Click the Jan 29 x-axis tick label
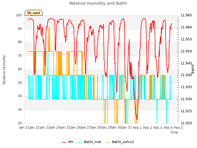 (x=107, y=128)
